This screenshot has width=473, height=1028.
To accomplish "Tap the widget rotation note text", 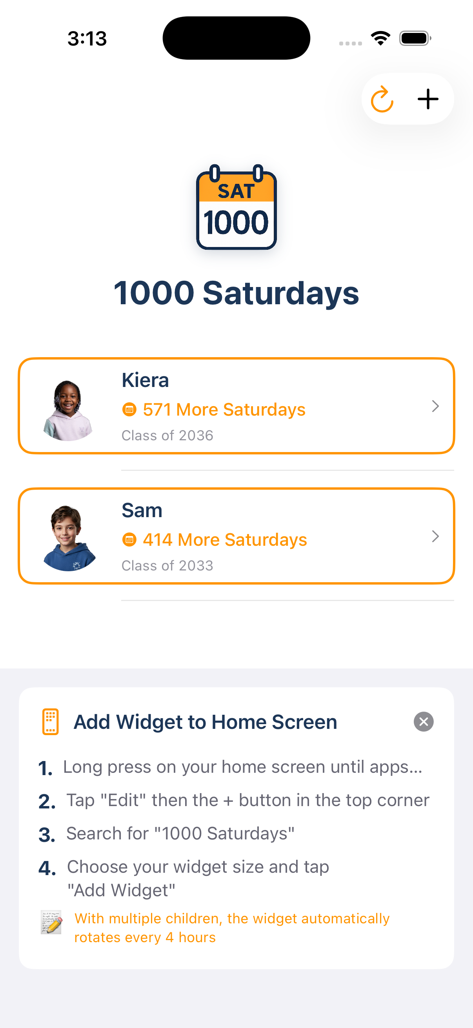I will click(231, 928).
